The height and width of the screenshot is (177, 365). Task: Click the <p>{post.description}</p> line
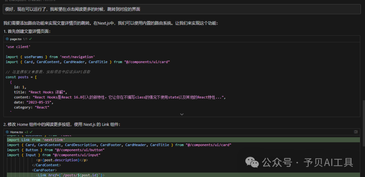62,160
